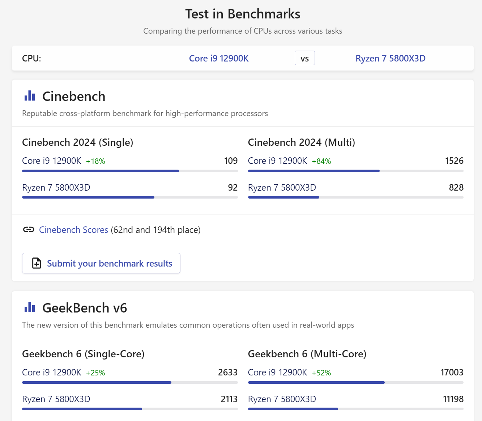Click the "+25%" difference label
The image size is (482, 421).
(95, 373)
